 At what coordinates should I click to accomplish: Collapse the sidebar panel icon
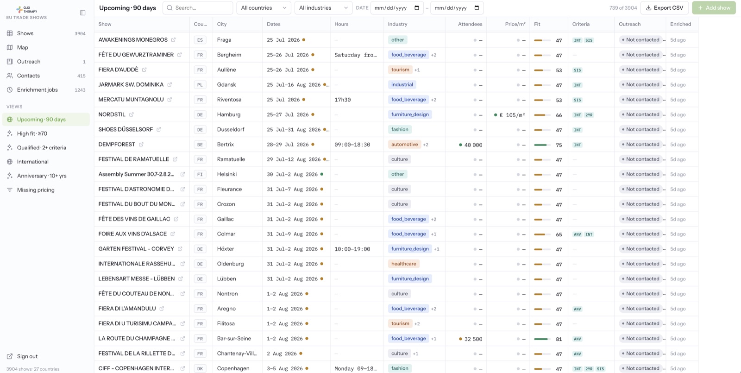tap(82, 13)
